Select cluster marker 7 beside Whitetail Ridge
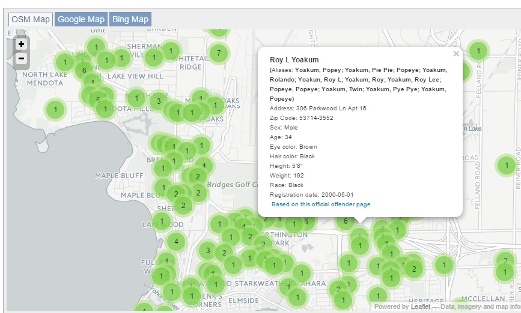Viewport: 521px width, 313px height. point(219,53)
